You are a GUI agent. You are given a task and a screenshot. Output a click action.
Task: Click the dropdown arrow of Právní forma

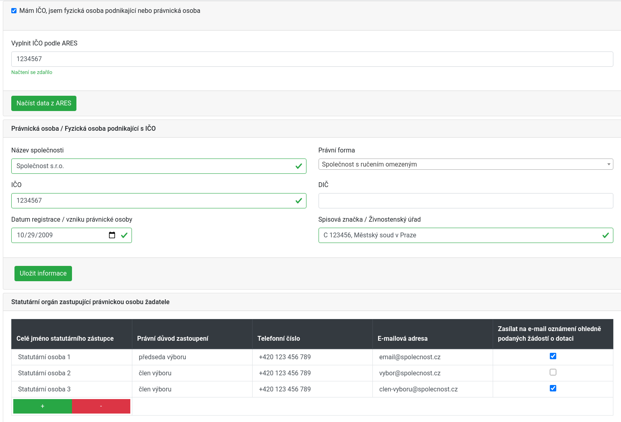coord(609,164)
